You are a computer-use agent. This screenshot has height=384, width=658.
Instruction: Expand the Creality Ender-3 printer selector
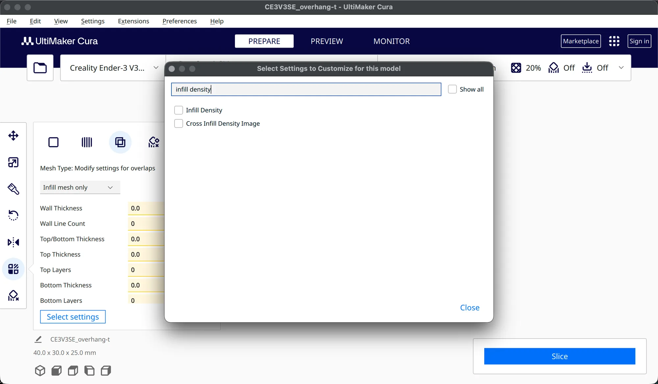113,68
